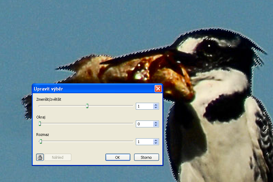This screenshot has height=182, width=273.
Task: Click the Náhled preview button
Action: tap(58, 157)
